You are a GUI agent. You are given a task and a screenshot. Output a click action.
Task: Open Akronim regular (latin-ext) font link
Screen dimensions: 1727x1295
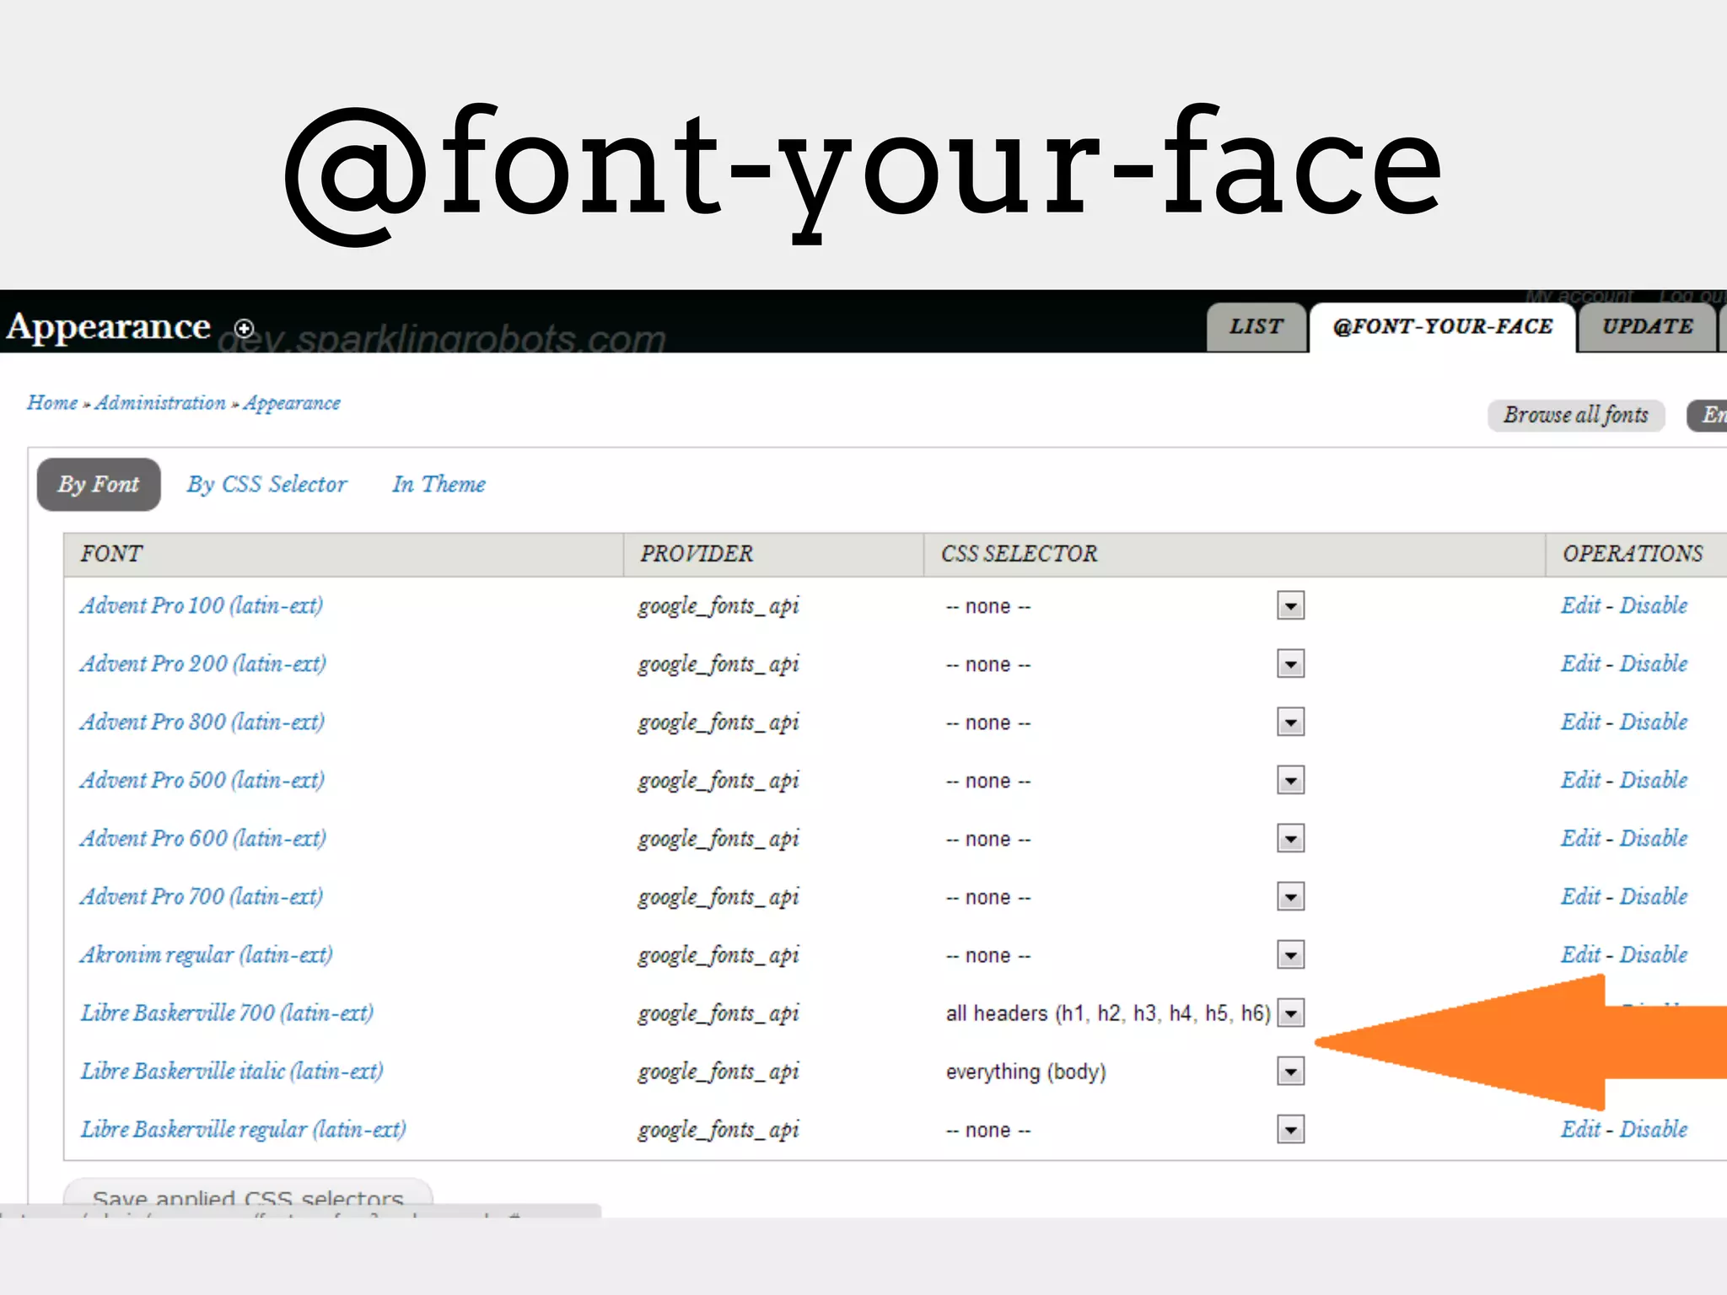pos(207,955)
